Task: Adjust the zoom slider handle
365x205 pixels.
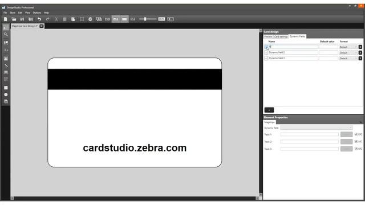Action: point(145,19)
